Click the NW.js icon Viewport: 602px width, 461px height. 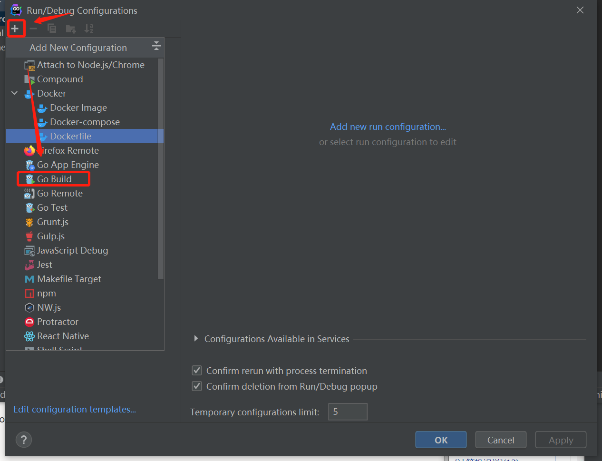[29, 308]
